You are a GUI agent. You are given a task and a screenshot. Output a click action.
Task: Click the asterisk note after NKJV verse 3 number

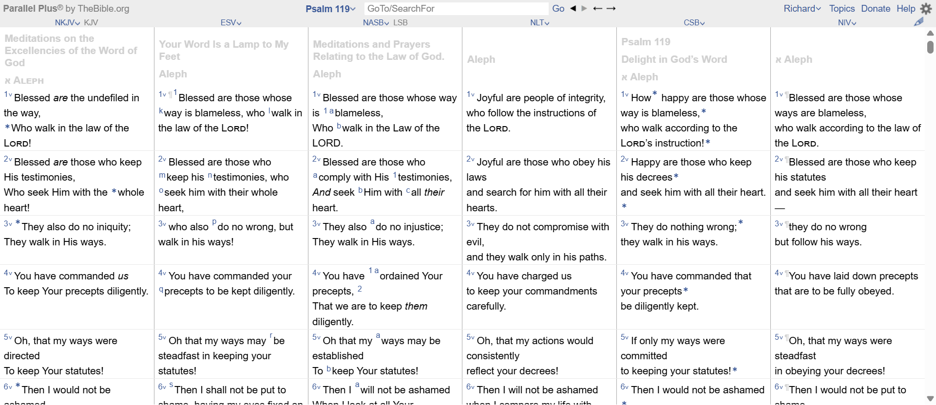pyautogui.click(x=18, y=222)
